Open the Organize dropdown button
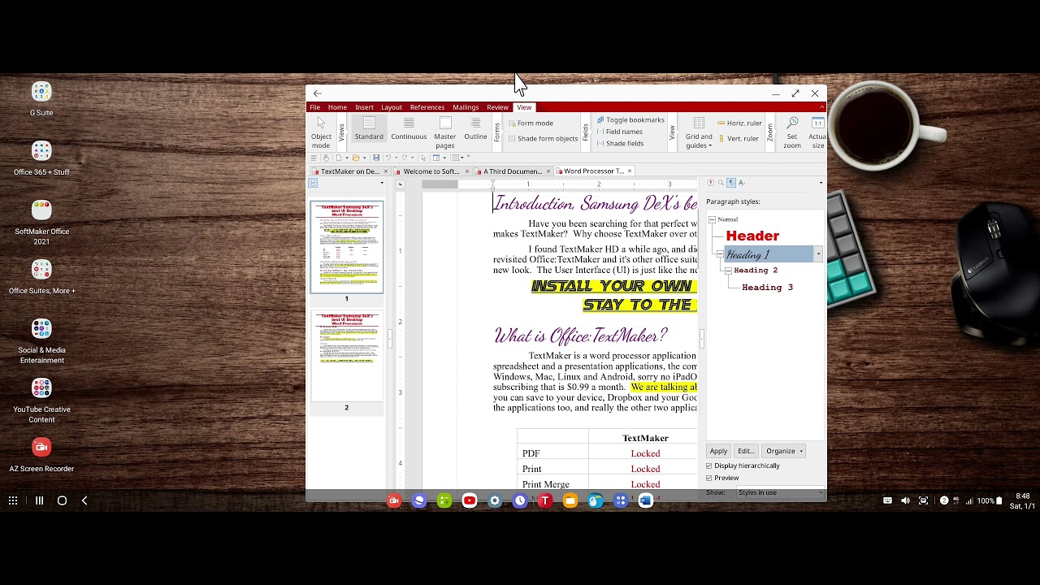The height and width of the screenshot is (585, 1040). pyautogui.click(x=784, y=451)
